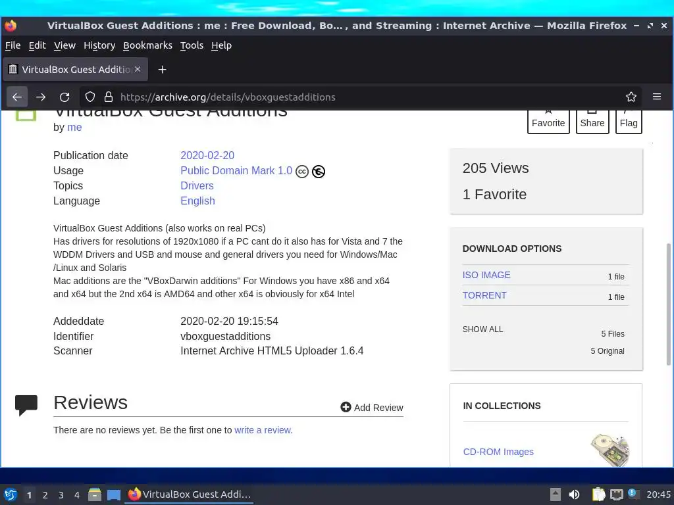
Task: Switch to workspace 3
Action: [61, 495]
